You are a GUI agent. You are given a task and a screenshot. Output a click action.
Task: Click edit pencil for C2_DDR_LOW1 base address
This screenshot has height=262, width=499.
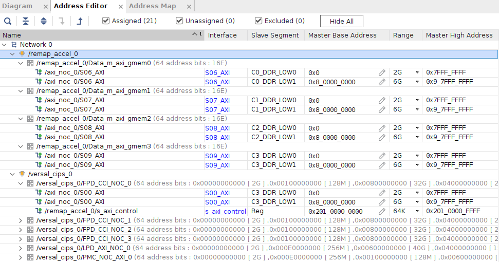pos(382,137)
